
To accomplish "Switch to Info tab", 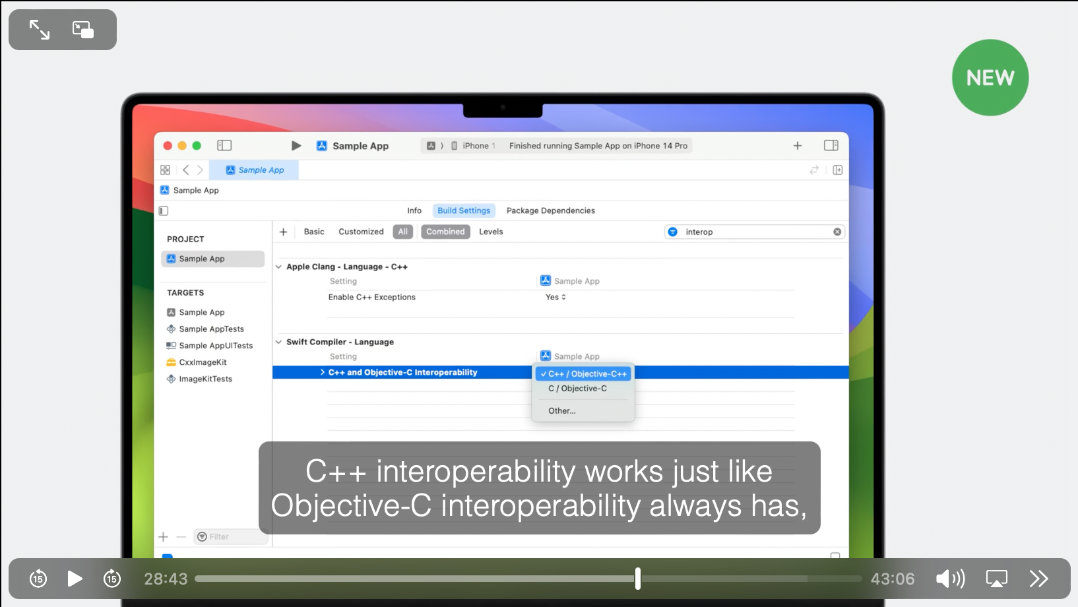I will [414, 210].
